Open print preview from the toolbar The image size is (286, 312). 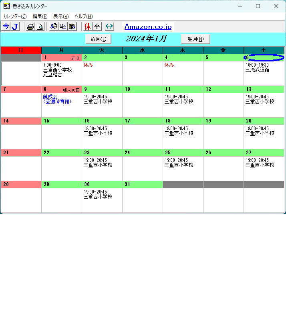40,27
